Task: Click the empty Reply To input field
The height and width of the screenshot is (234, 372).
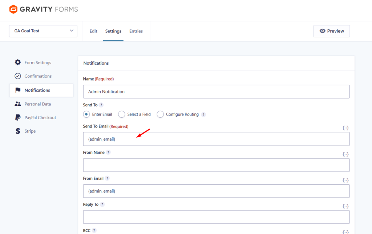Action: 216,217
